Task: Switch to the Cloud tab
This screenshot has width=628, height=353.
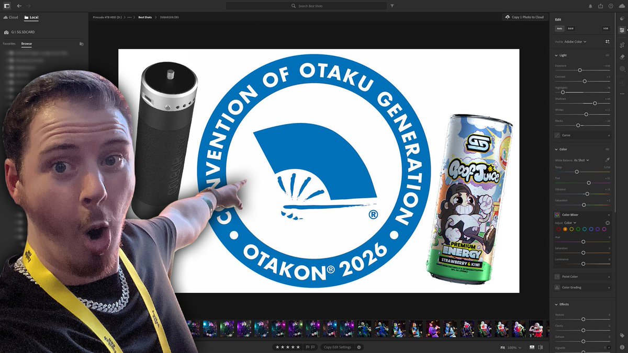Action: tap(10, 17)
